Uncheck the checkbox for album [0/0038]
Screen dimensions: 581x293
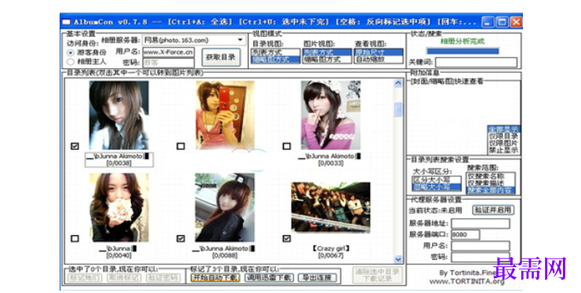click(x=74, y=146)
